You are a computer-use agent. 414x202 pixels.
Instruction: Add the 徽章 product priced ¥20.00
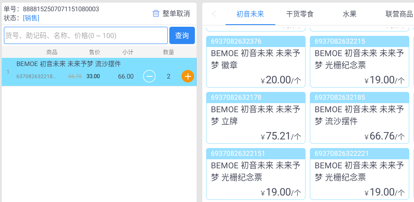(x=255, y=61)
